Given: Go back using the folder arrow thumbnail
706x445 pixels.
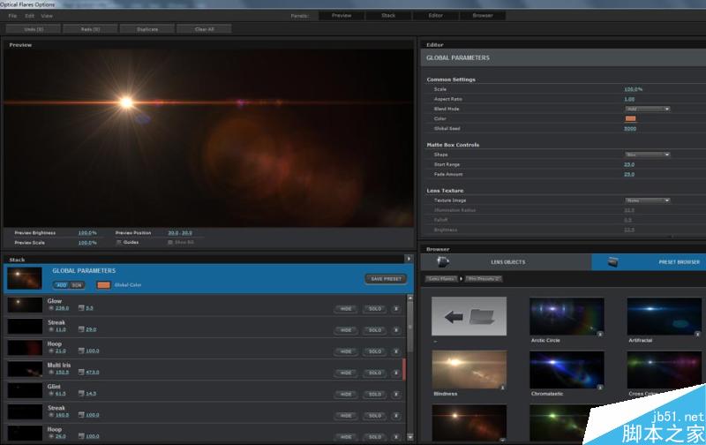Looking at the screenshot, I should click(469, 315).
